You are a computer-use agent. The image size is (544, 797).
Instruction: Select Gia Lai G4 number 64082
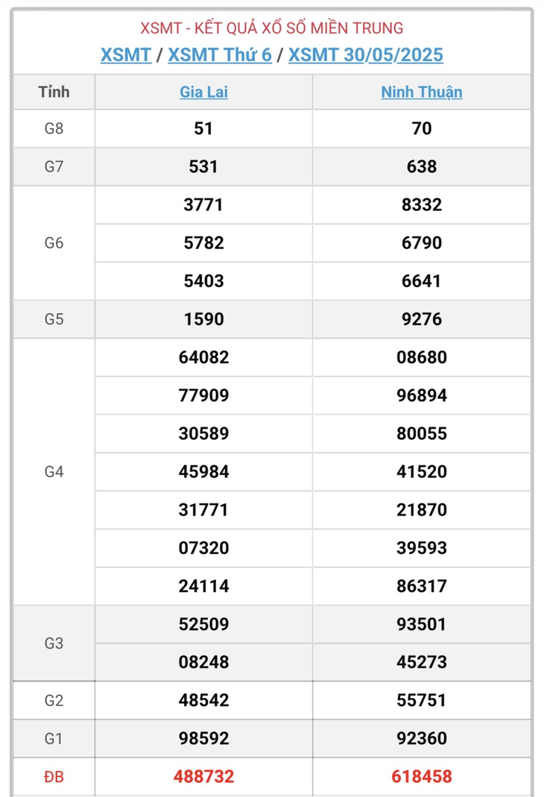[x=203, y=357]
